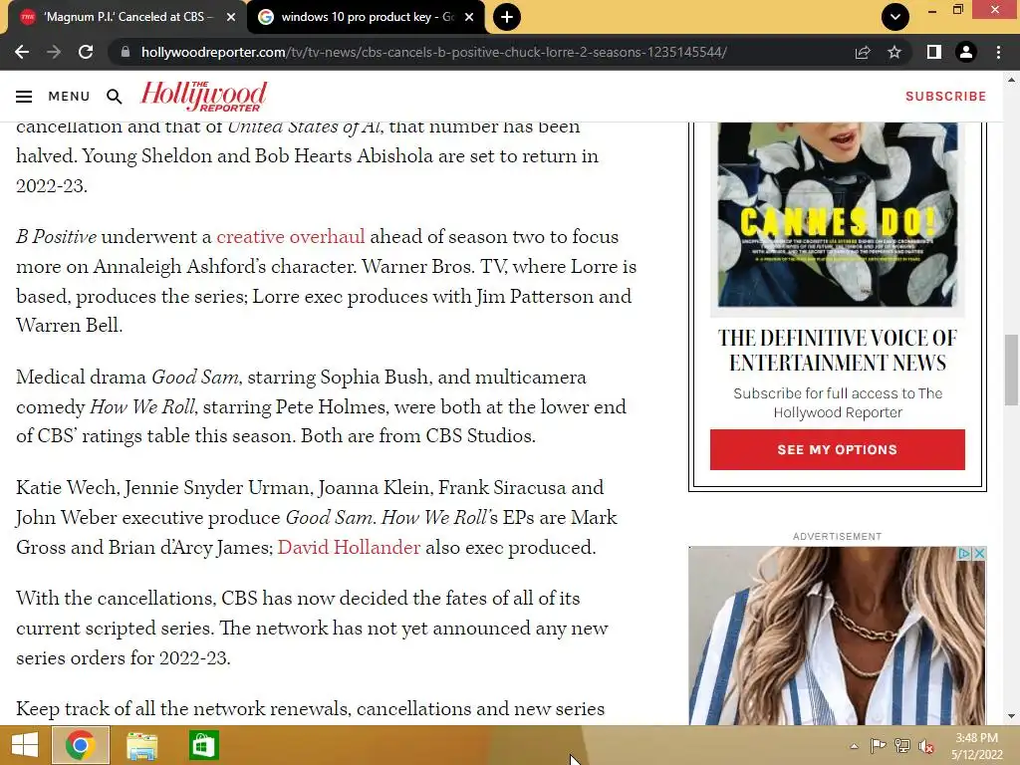The width and height of the screenshot is (1020, 765).
Task: Open File Explorer from taskbar
Action: tap(141, 745)
